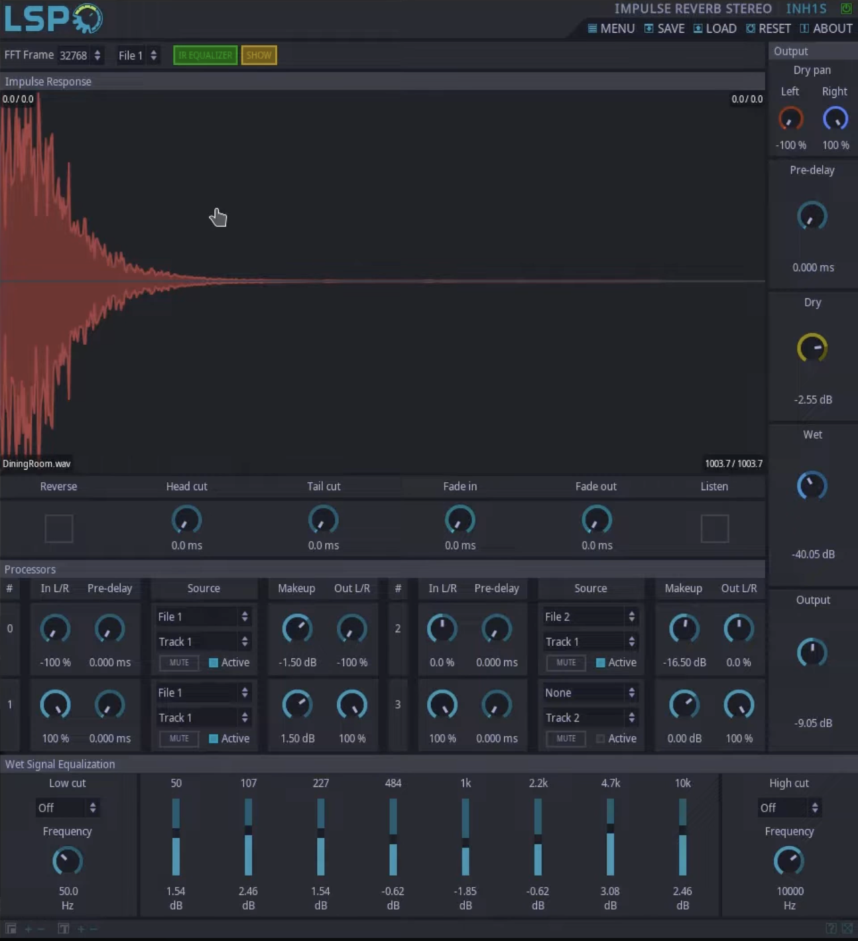Click processor 1 In L/R knob
This screenshot has width=858, height=941.
pos(56,704)
